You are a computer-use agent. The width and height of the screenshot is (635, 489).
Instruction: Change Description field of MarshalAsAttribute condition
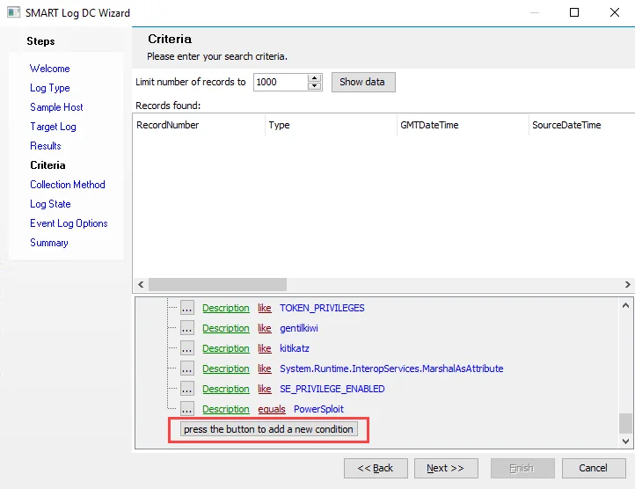tap(226, 369)
